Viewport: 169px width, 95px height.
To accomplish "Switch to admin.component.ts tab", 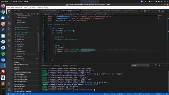I will tap(113, 11).
